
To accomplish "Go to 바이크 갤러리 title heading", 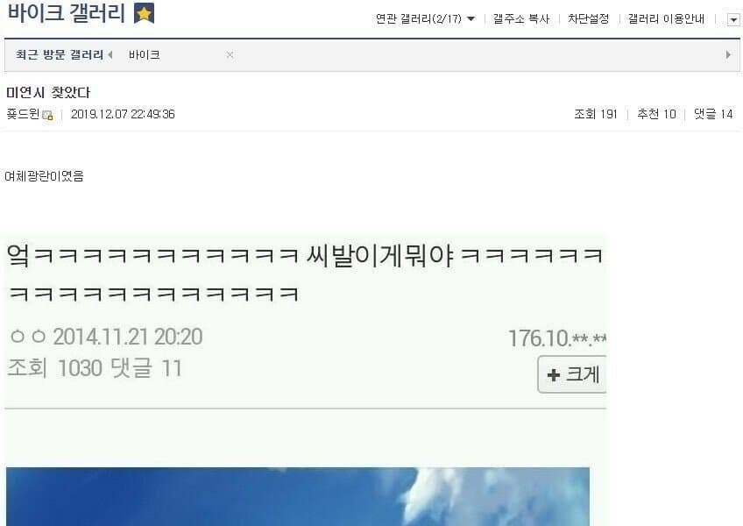I will (x=66, y=13).
